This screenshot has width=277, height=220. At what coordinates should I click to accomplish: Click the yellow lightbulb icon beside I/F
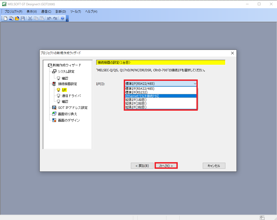coord(58,90)
